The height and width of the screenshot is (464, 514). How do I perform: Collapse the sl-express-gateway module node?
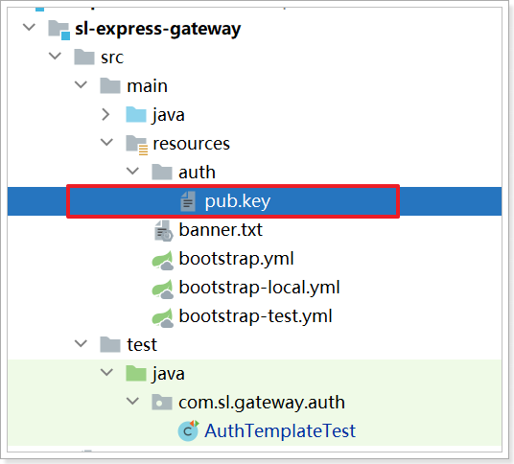click(x=29, y=27)
